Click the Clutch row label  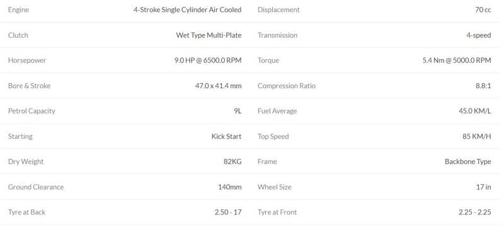point(18,35)
